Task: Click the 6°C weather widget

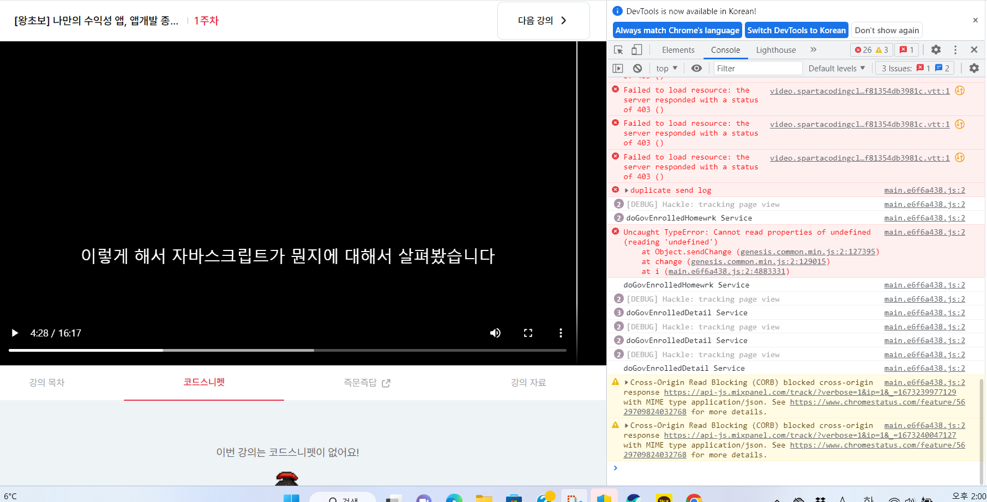Action: (x=10, y=496)
